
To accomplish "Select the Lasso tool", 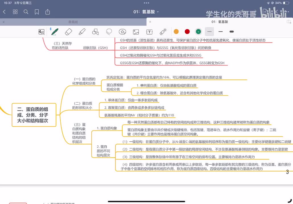I will click(109, 32).
